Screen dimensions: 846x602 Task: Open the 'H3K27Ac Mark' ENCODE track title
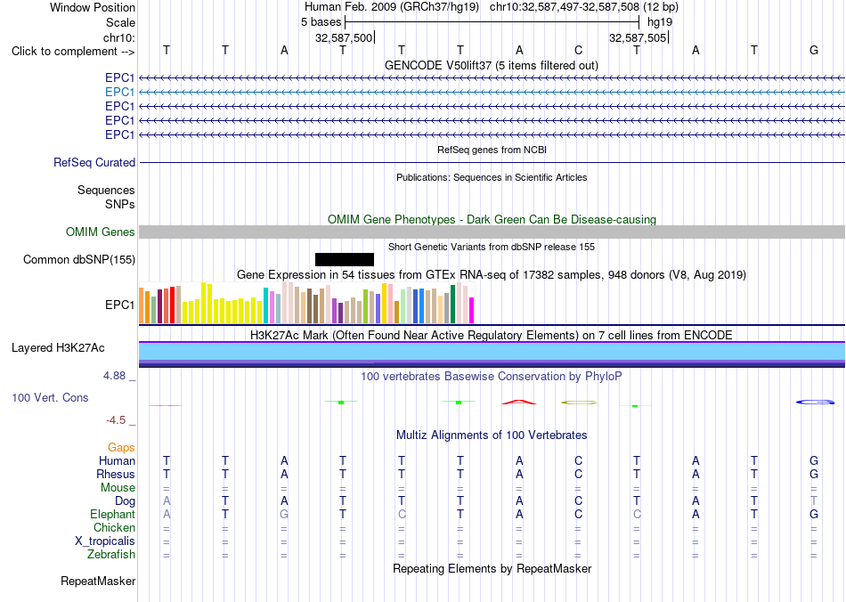[x=492, y=335]
